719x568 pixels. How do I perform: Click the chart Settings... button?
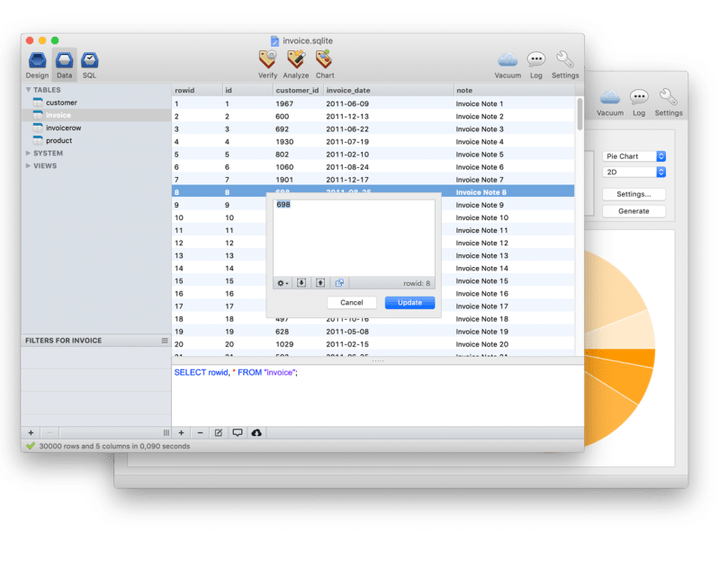[634, 194]
